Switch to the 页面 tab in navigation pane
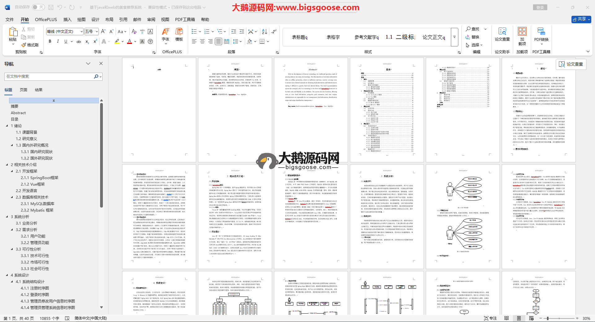 coord(24,90)
